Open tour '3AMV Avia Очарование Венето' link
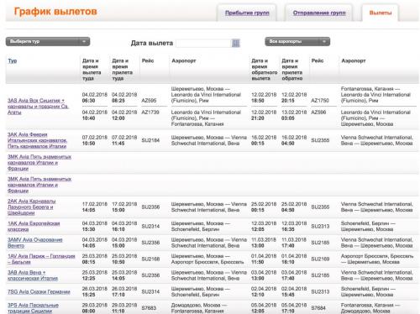Screen dimensions: 420x314 coord(35,243)
